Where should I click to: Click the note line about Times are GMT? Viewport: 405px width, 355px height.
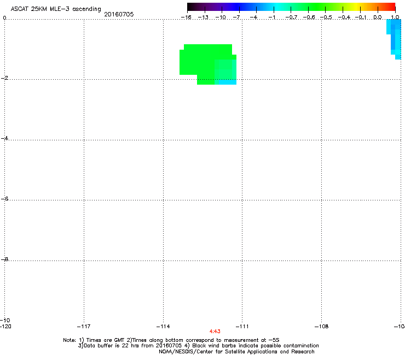171,340
